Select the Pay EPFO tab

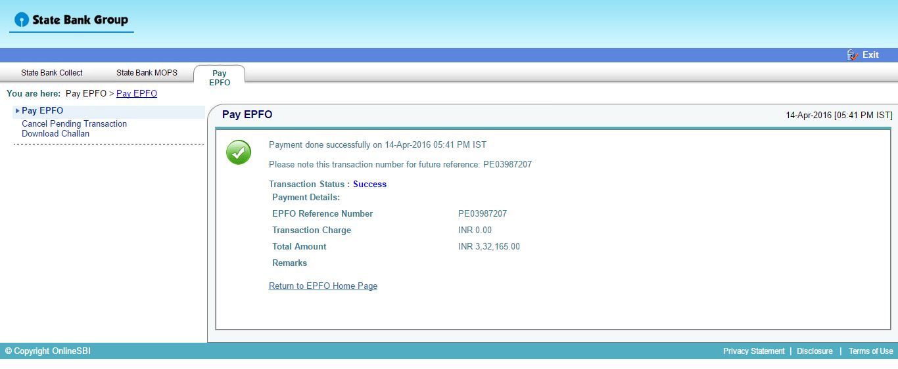pyautogui.click(x=220, y=78)
